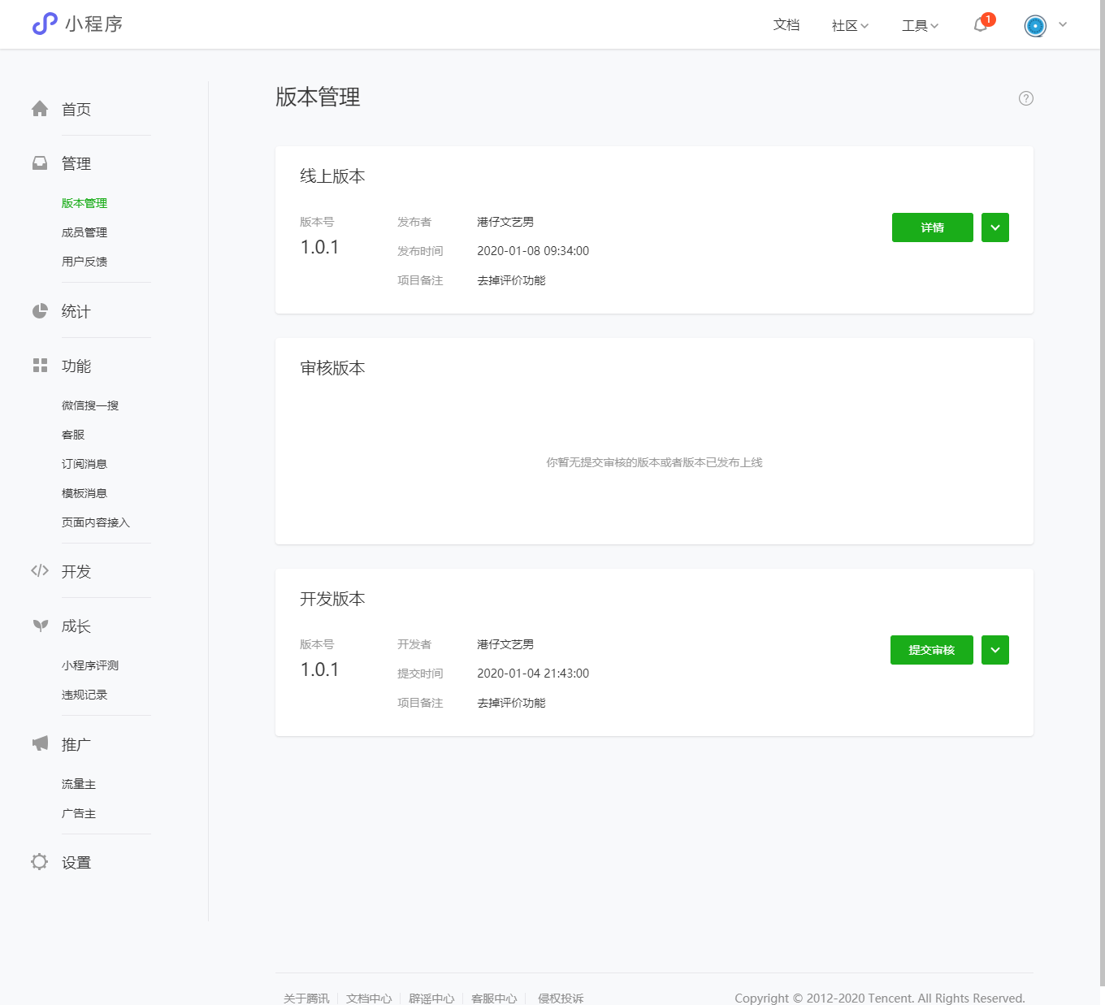Click the 提交审核 button for the development version

(x=931, y=650)
